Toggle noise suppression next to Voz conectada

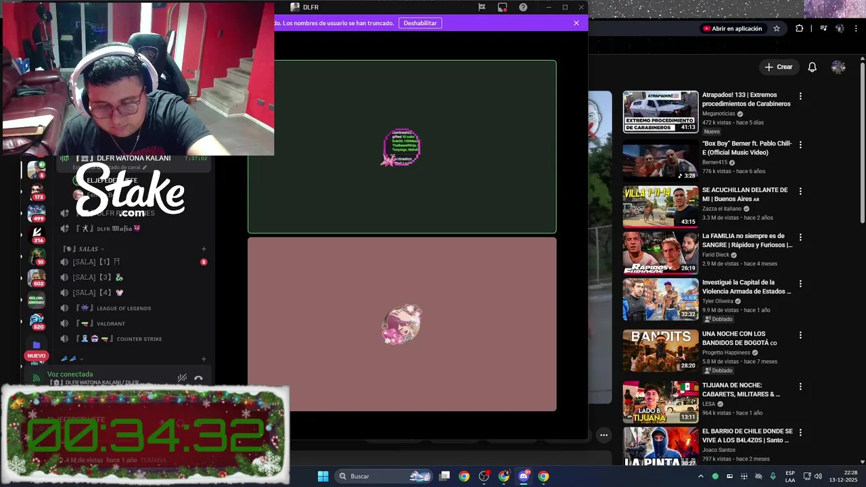click(181, 378)
